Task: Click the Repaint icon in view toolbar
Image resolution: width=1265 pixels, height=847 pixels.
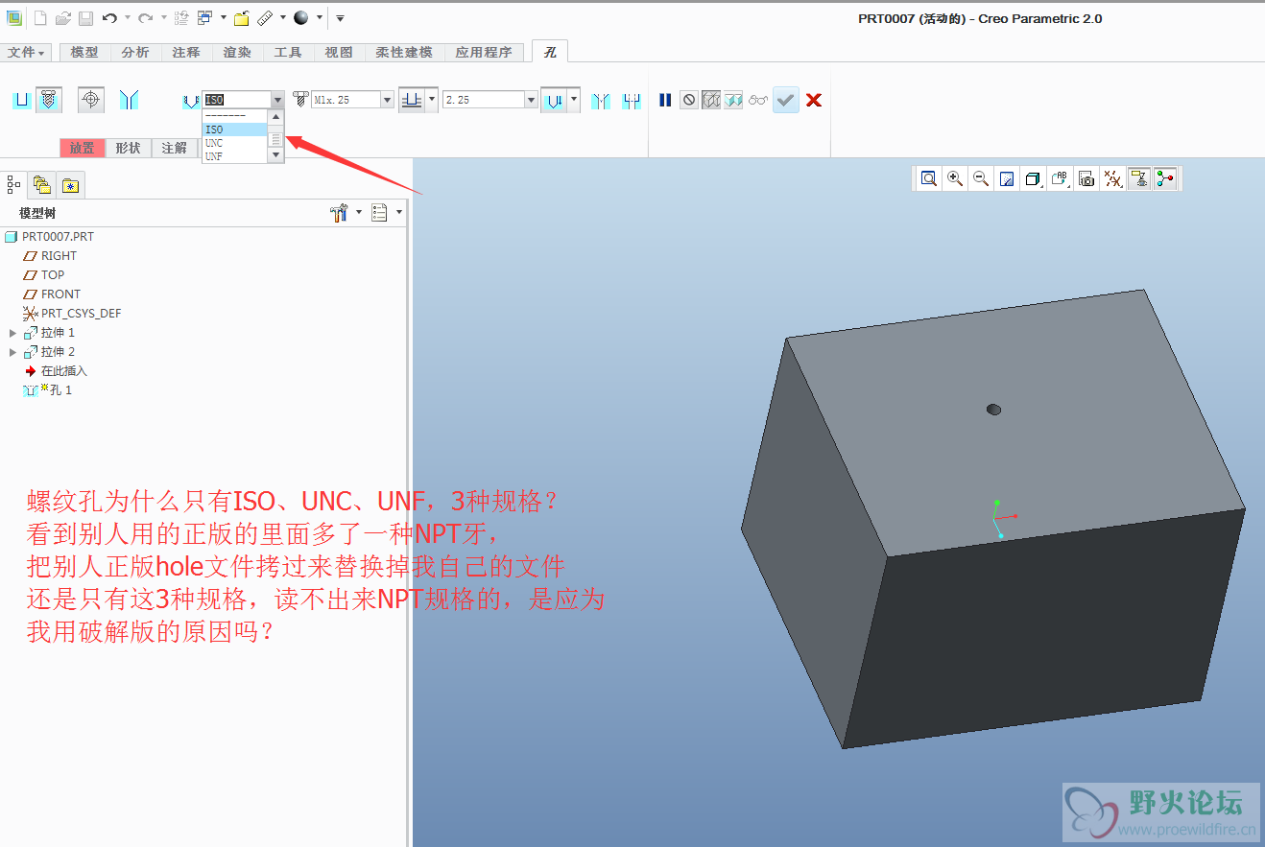Action: (1007, 178)
